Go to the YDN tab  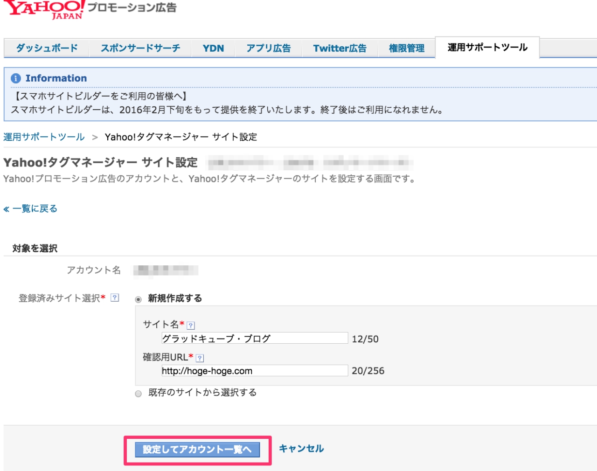[x=213, y=48]
